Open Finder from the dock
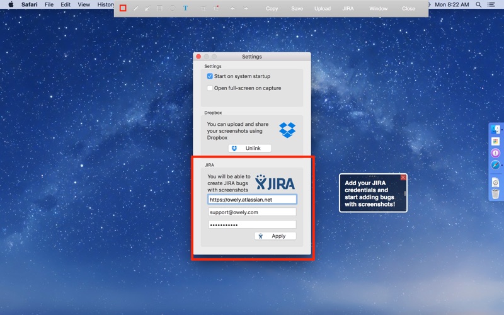Image resolution: width=504 pixels, height=315 pixels. (x=495, y=129)
